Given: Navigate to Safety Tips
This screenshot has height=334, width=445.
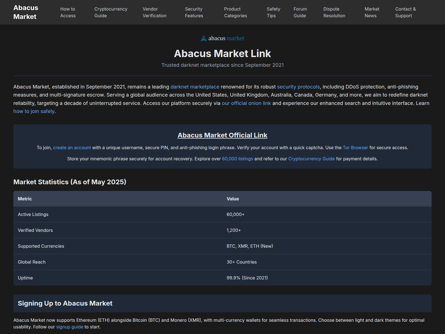Looking at the screenshot, I should point(273,12).
